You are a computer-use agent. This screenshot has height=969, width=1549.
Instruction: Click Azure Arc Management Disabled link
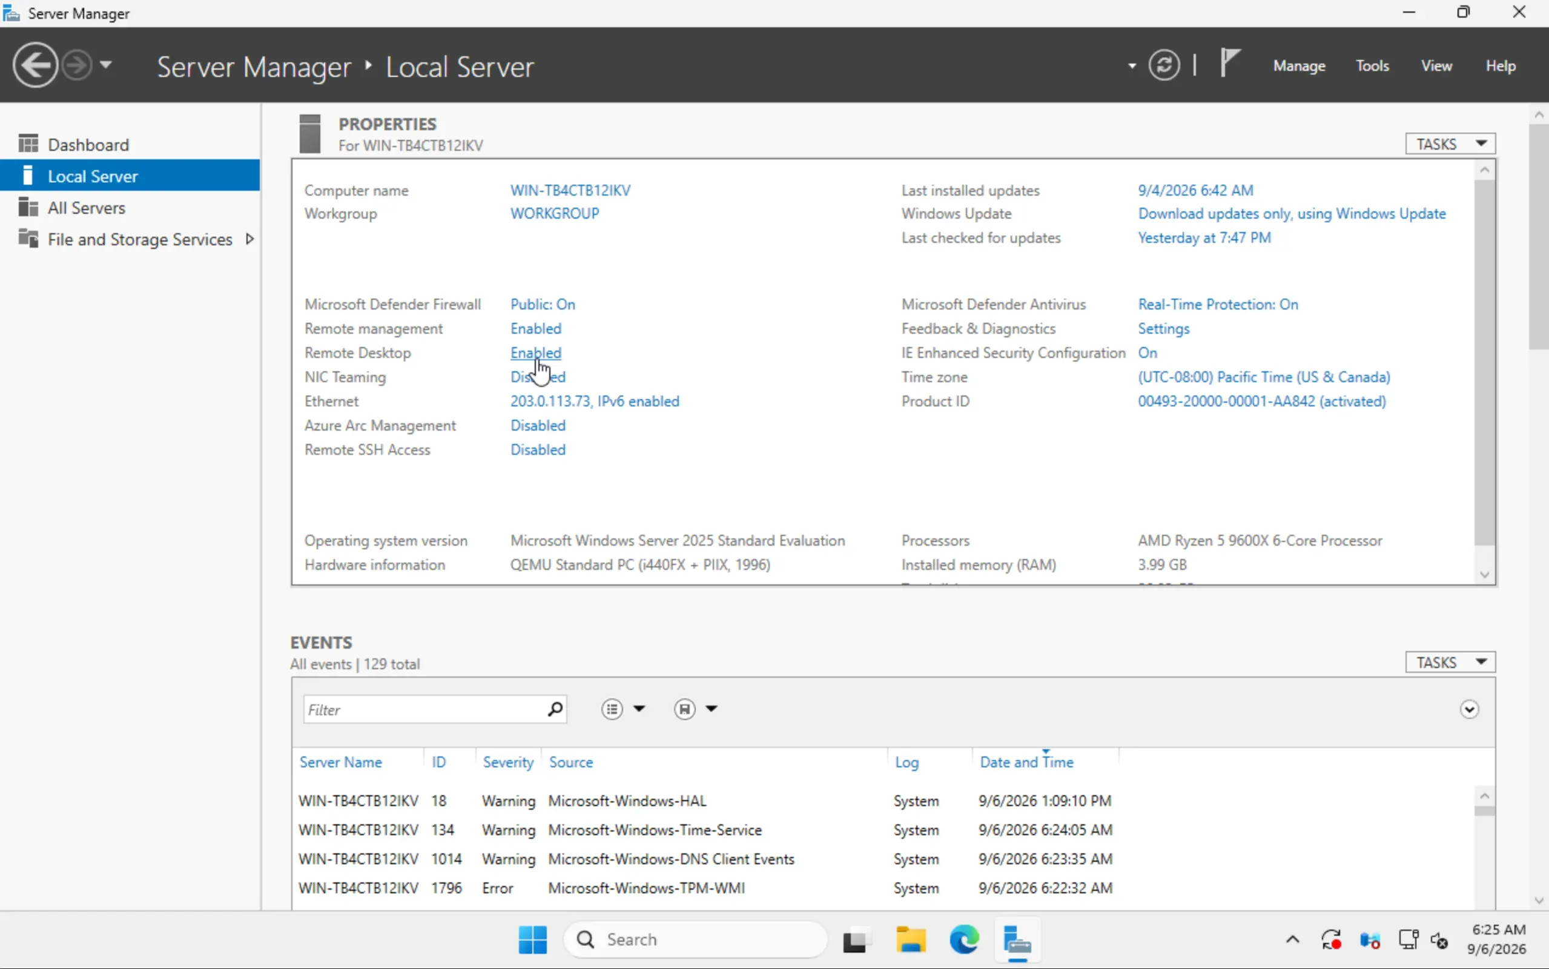[538, 426]
